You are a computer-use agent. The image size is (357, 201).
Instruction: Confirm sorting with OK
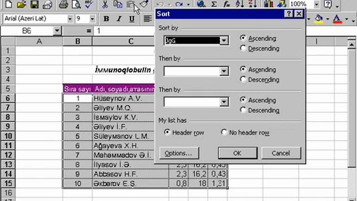point(238,153)
